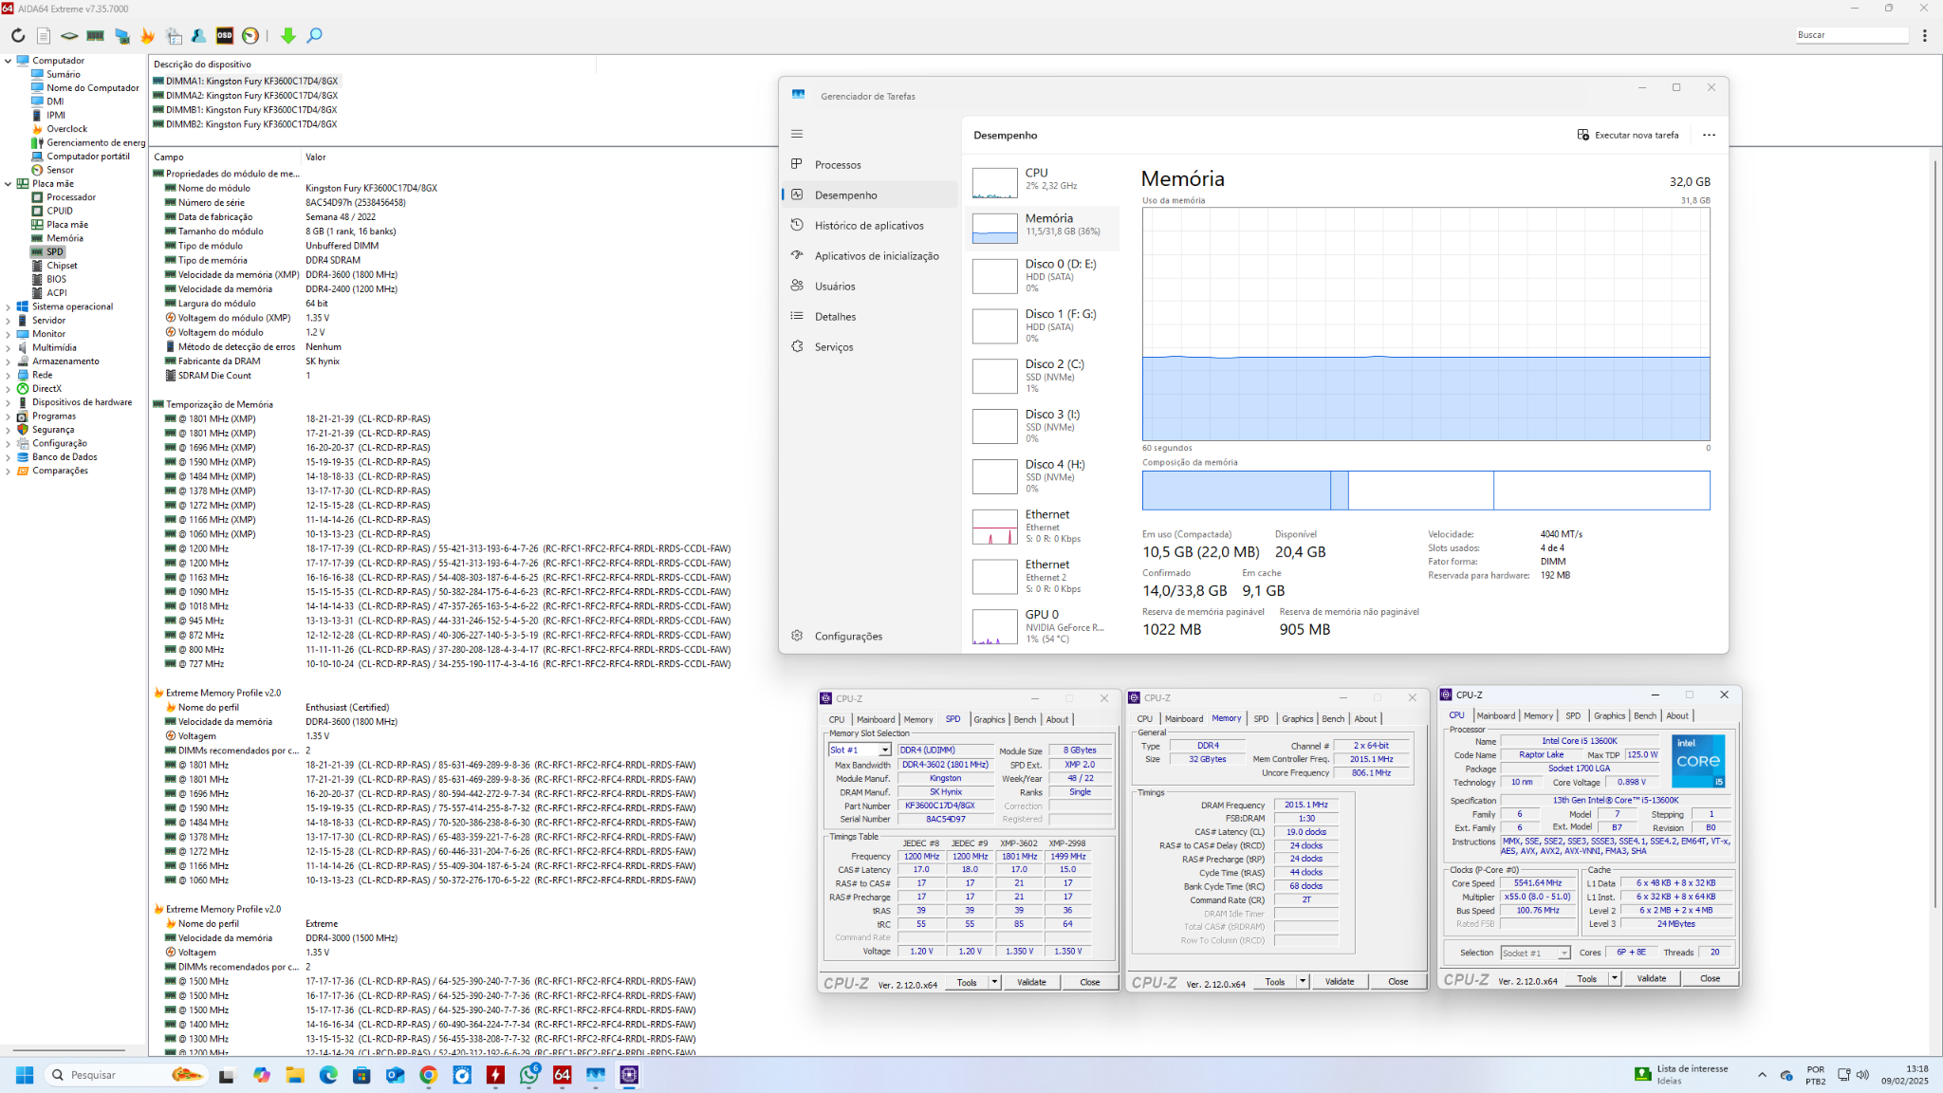1943x1093 pixels.
Task: Click the AIDA64 icon on the taskbar
Action: point(563,1075)
